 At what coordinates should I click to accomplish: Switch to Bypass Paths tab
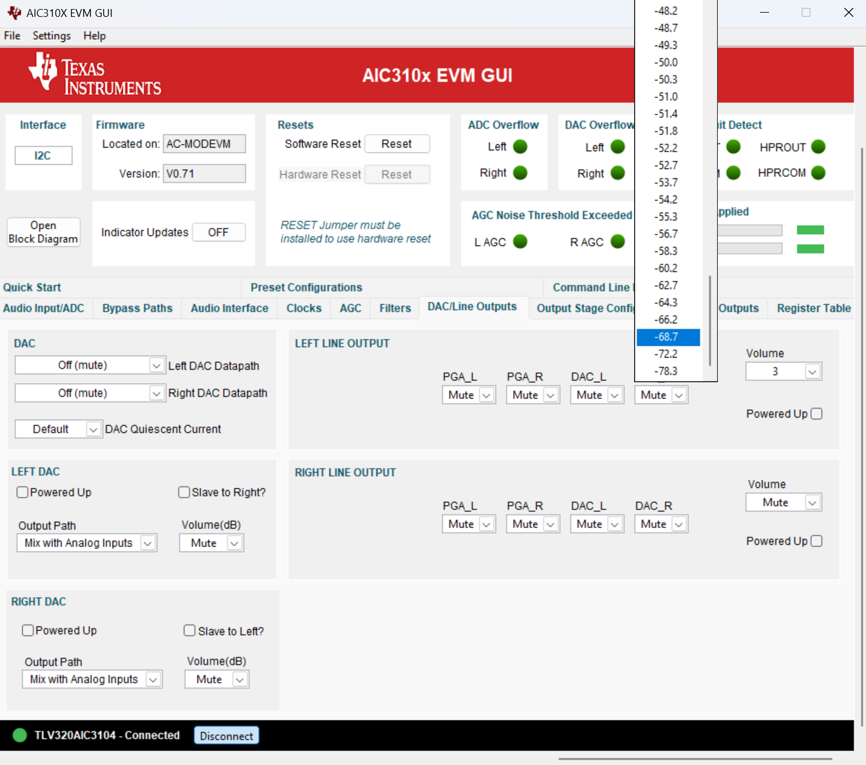(137, 308)
